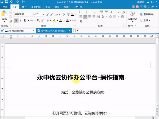The height and width of the screenshot is (119, 159).
Task: Click the distributed alignment icon
Action: pos(98,17)
